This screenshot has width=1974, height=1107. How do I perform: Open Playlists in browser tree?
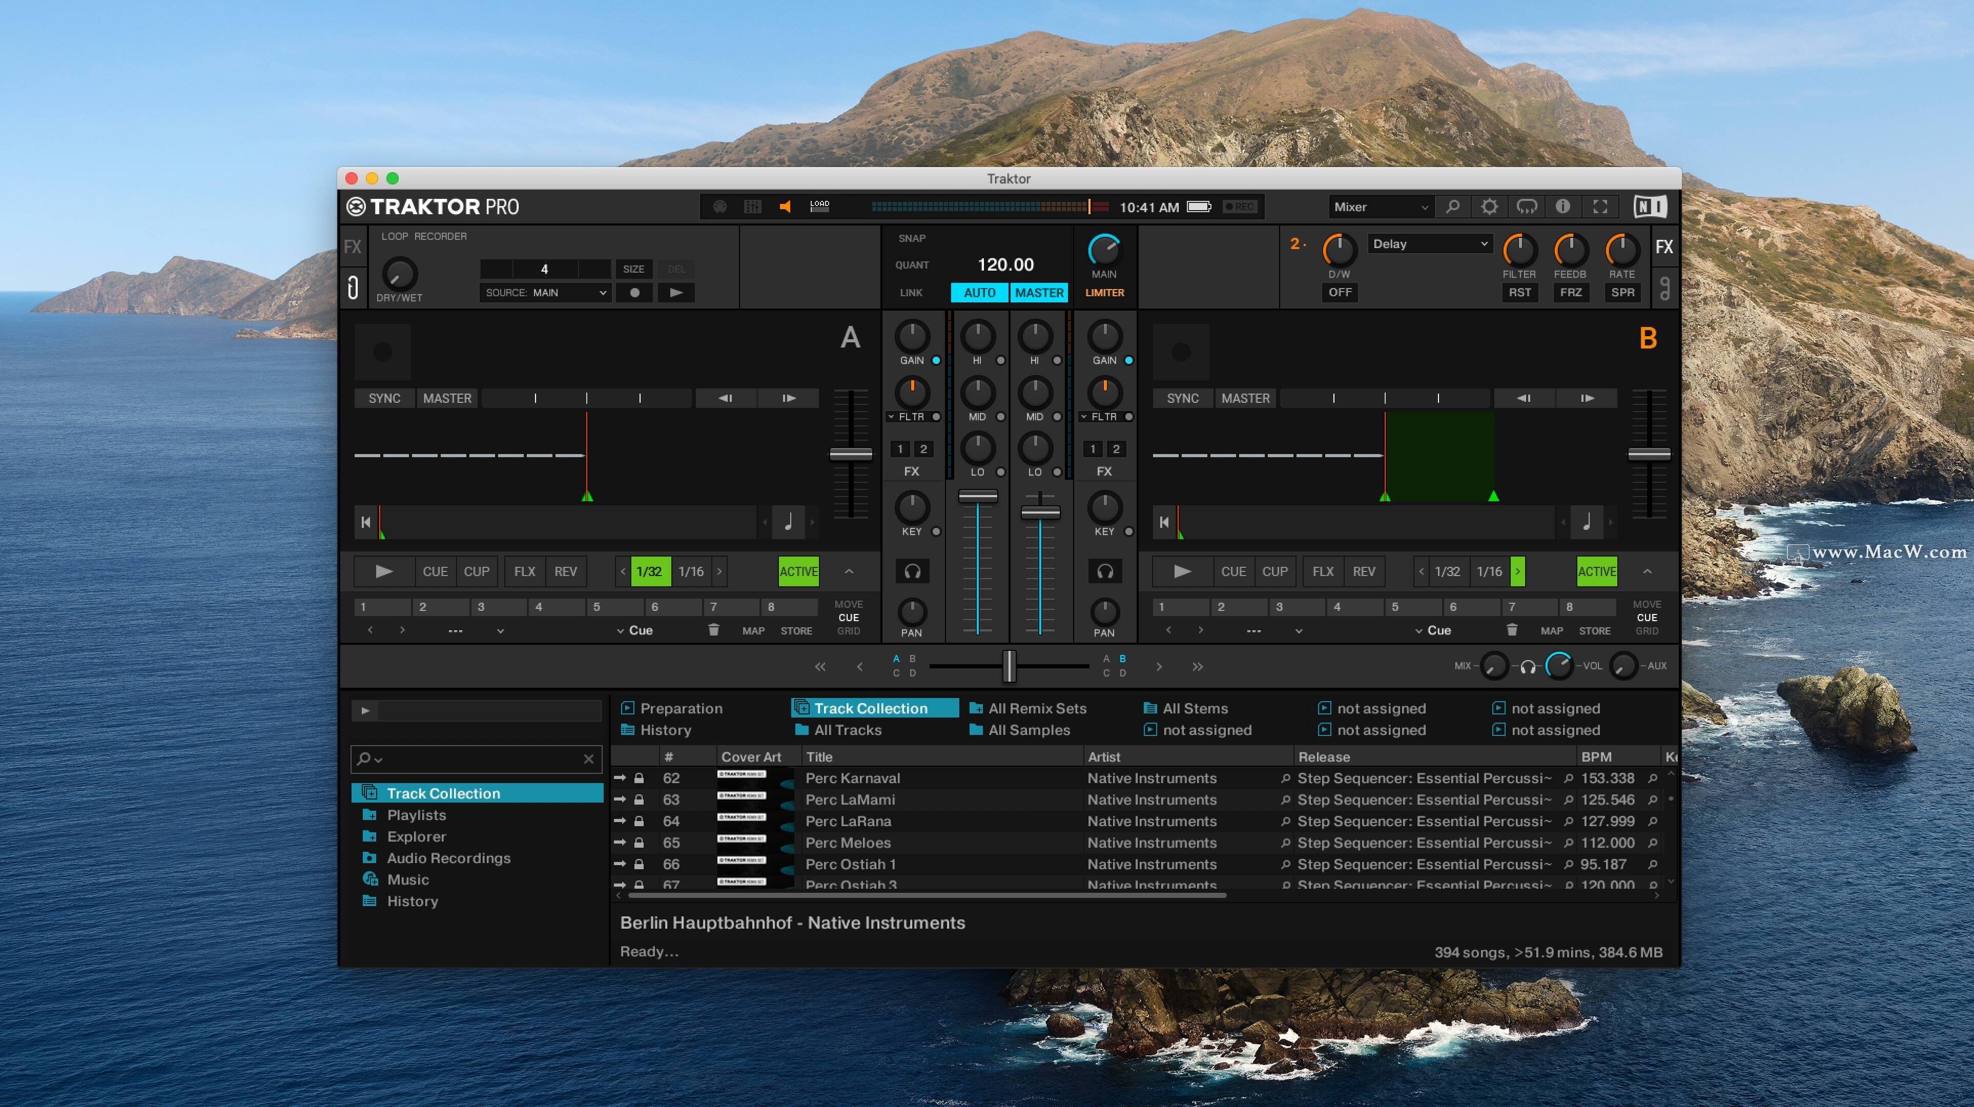coord(416,815)
